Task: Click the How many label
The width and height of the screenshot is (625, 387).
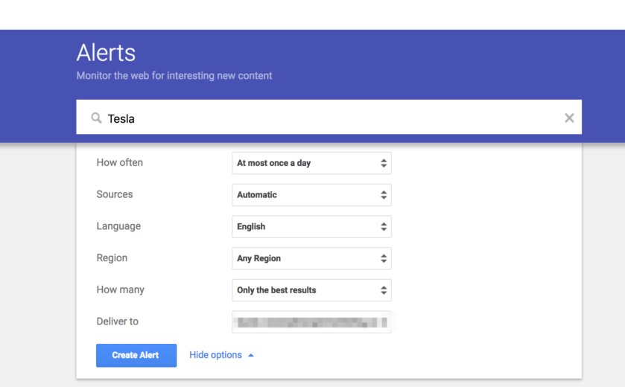Action: 121,290
